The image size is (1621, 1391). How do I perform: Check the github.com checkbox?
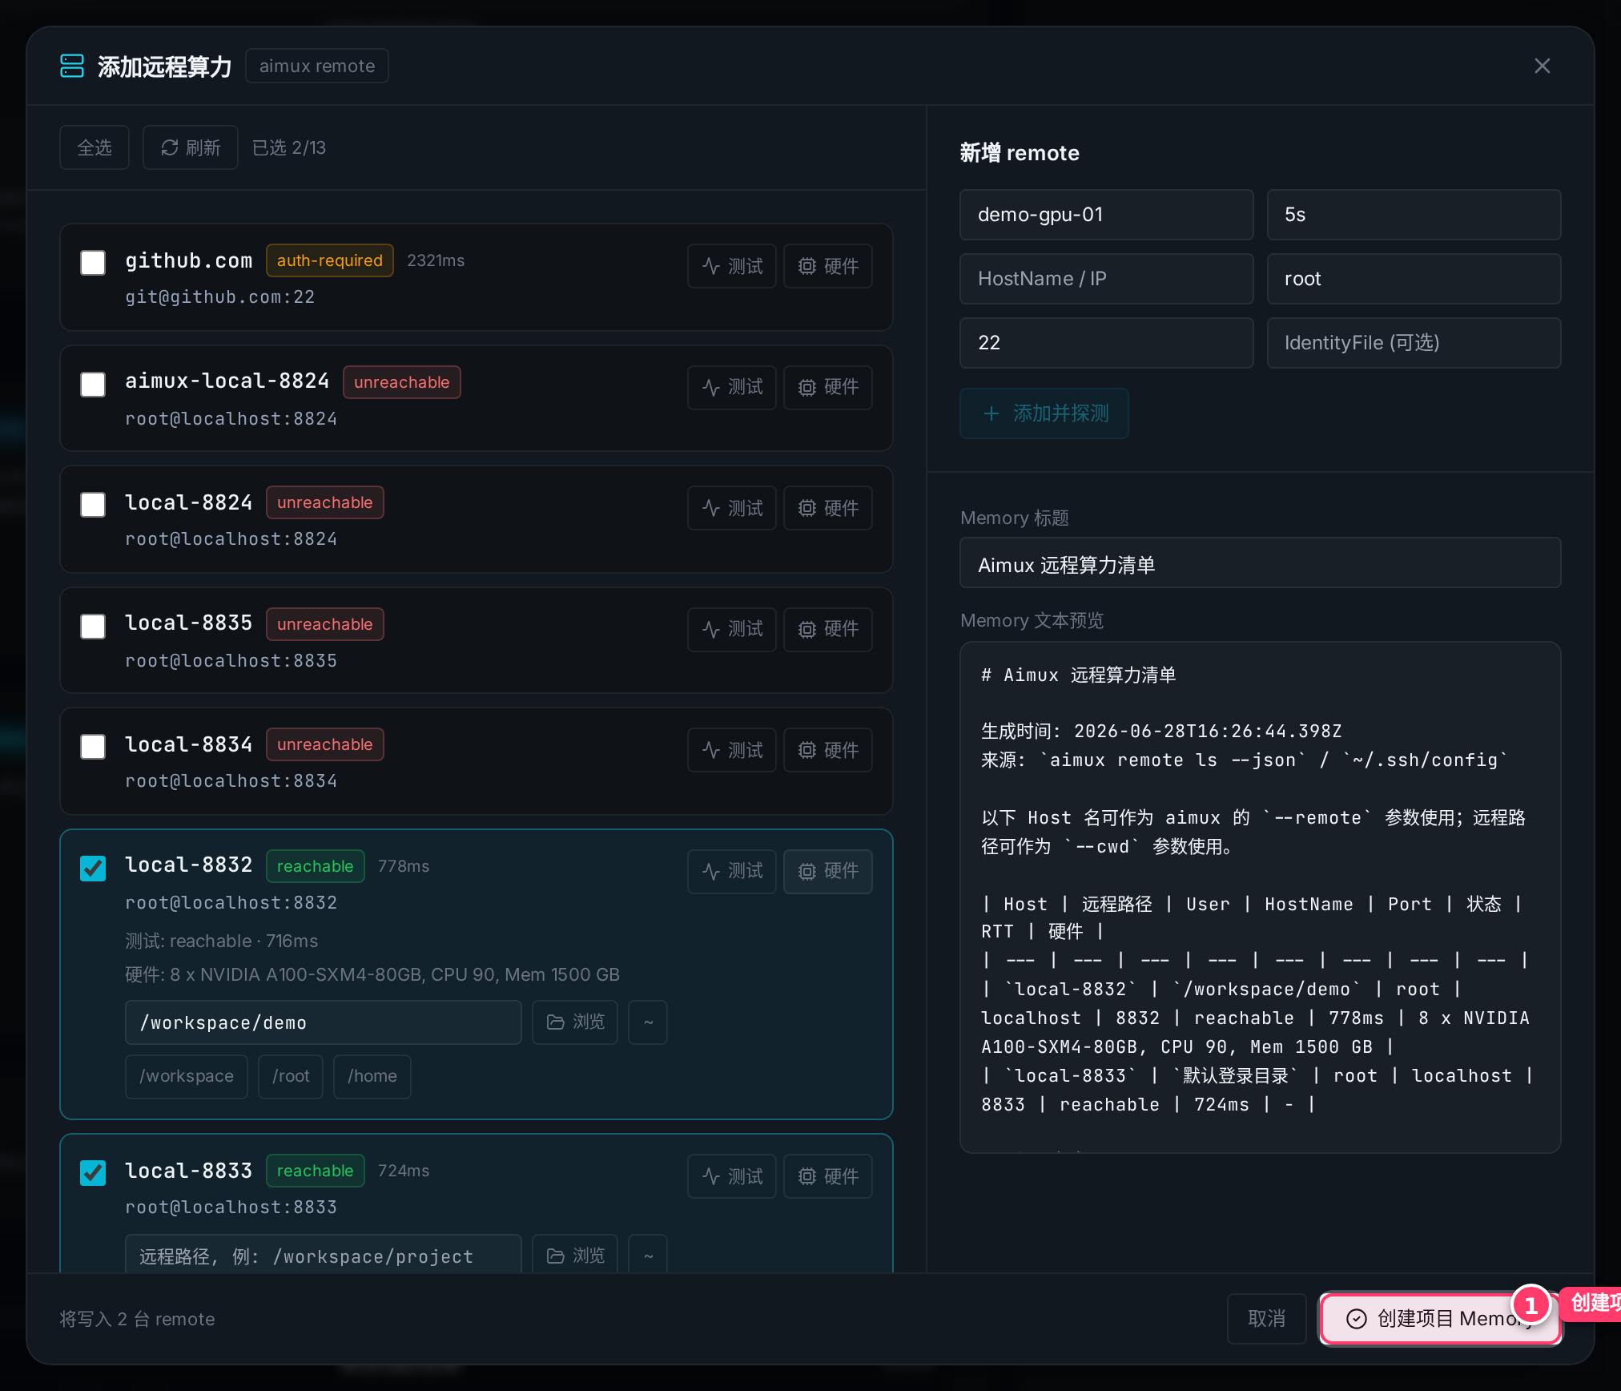pyautogui.click(x=93, y=263)
